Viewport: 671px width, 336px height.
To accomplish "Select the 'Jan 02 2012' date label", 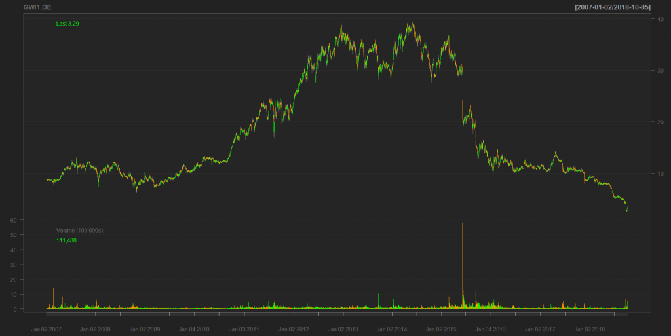I will pyautogui.click(x=293, y=329).
